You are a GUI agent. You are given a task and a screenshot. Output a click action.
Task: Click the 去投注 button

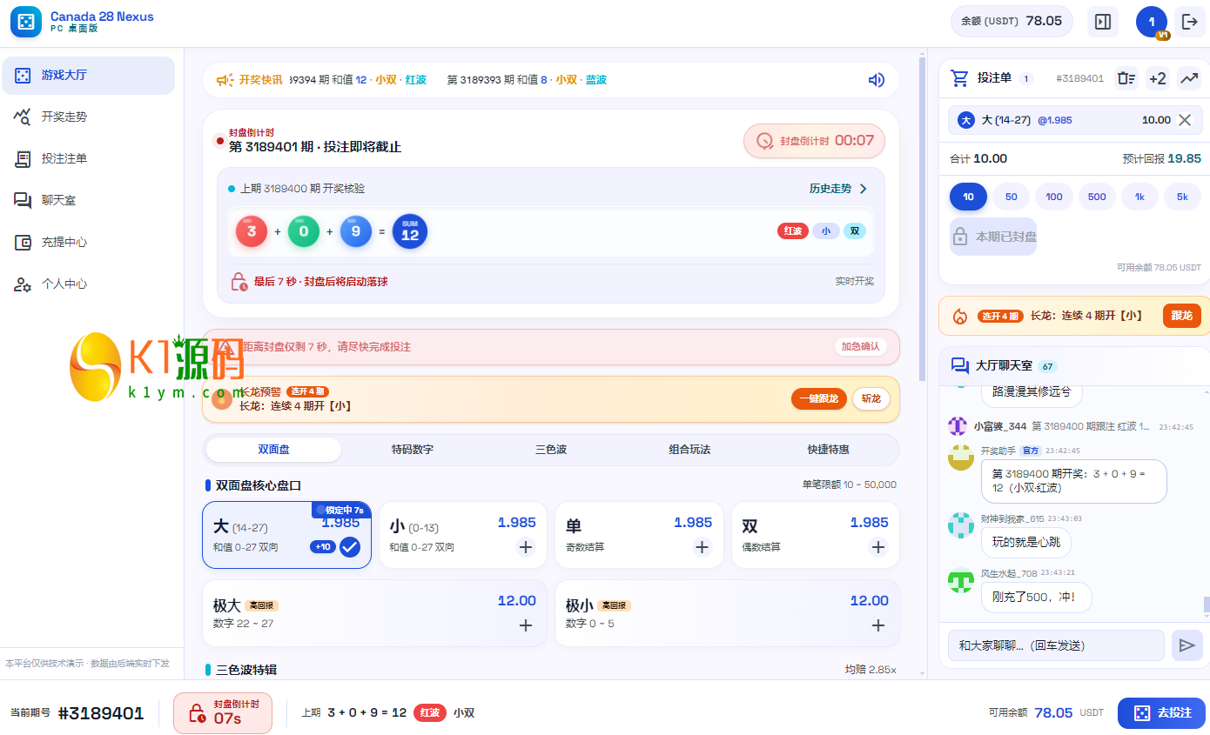pos(1161,713)
